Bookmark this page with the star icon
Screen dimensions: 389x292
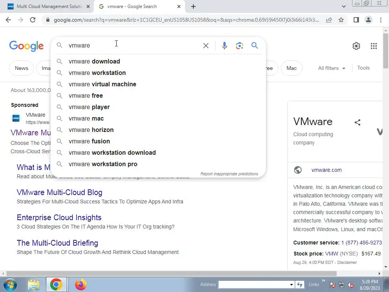(x=341, y=20)
